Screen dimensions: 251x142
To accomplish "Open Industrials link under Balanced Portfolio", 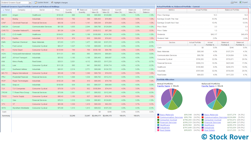I will pos(209,128).
